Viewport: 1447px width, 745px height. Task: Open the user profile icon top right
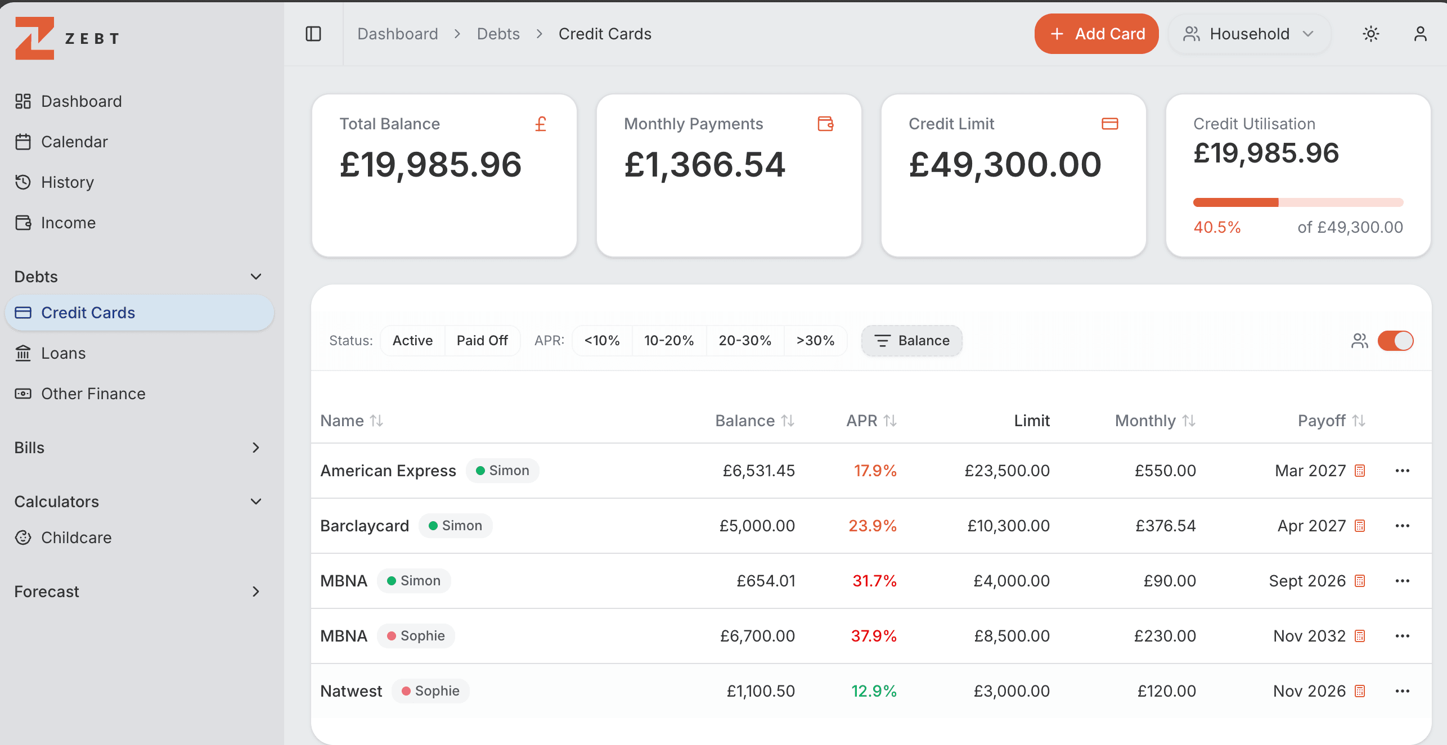point(1421,34)
